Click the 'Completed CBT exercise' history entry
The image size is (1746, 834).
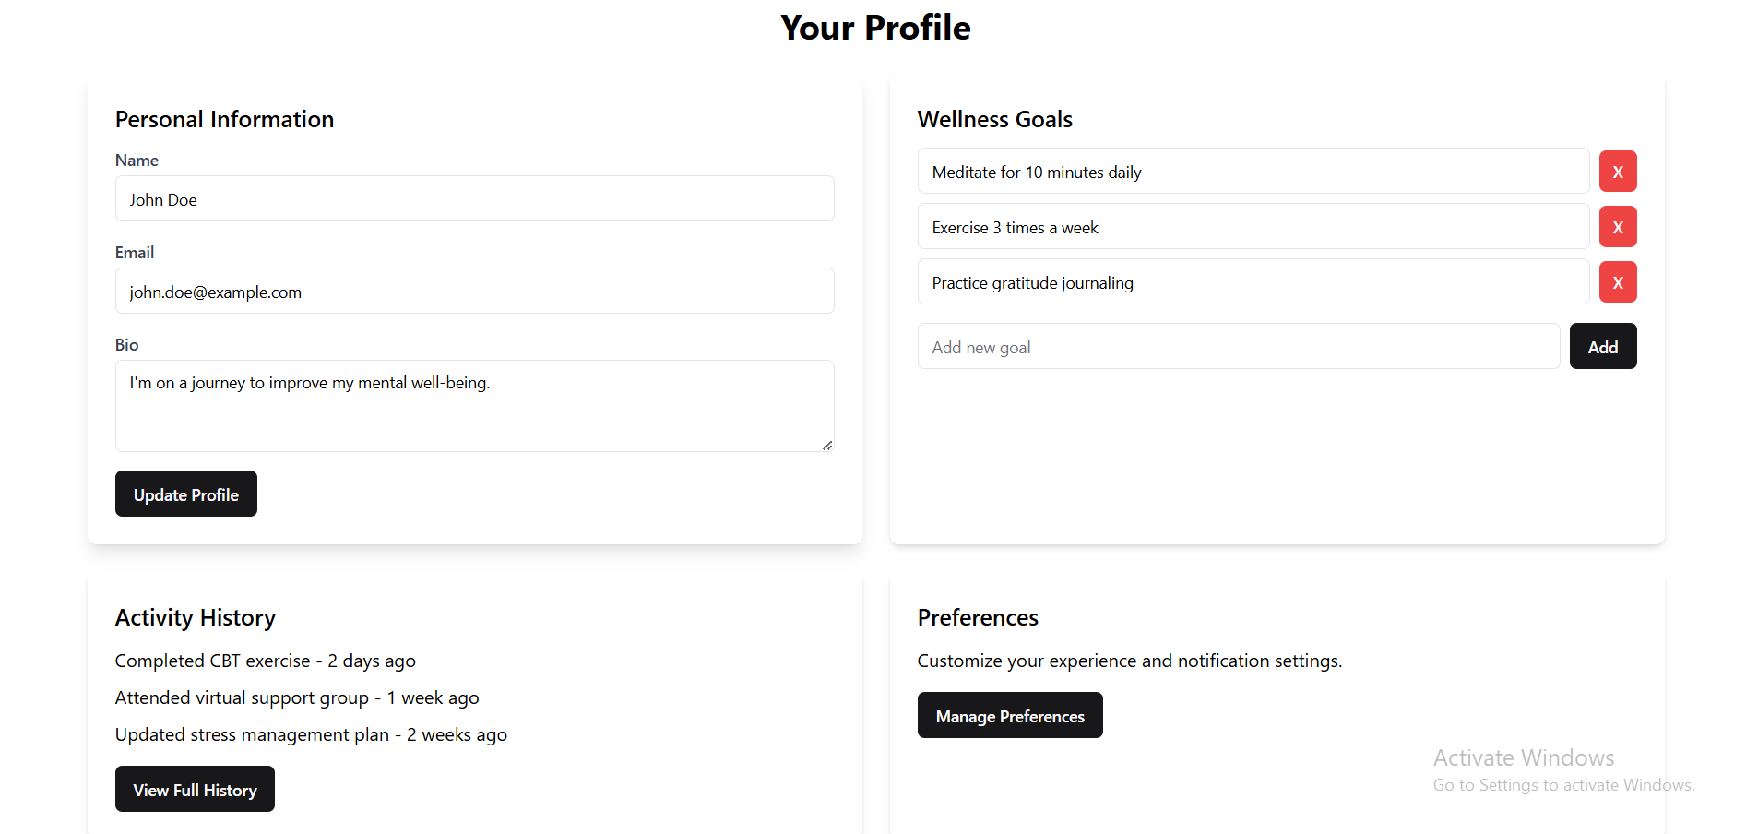point(265,661)
